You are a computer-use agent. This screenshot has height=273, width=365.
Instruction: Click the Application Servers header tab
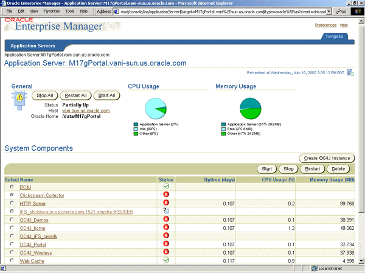click(33, 46)
